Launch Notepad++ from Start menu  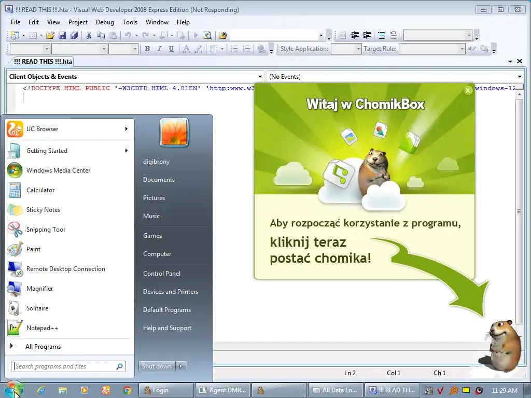pyautogui.click(x=70, y=328)
